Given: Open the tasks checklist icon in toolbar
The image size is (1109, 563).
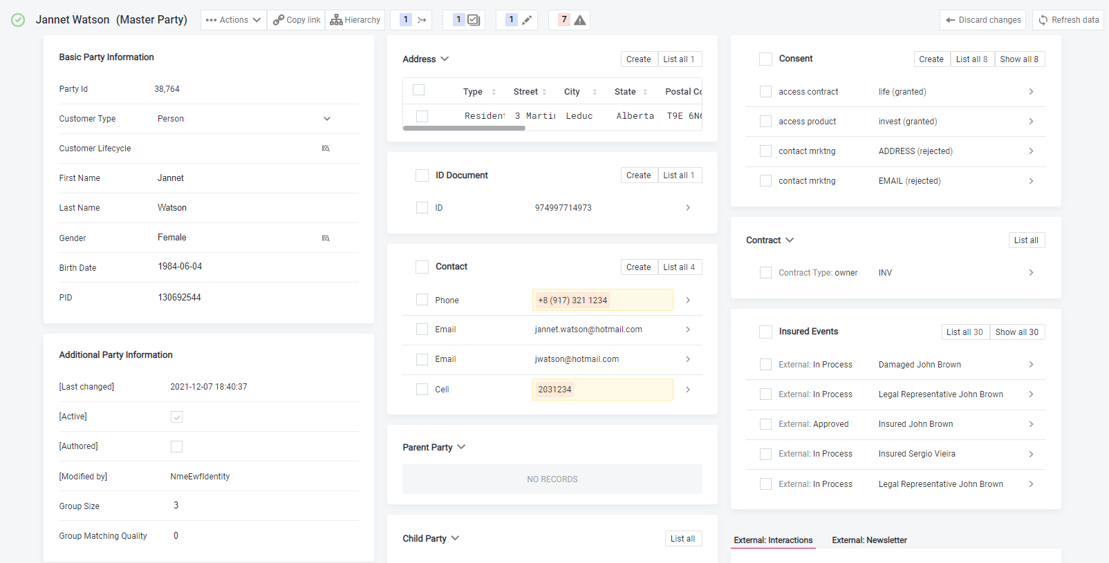Looking at the screenshot, I should (x=474, y=20).
